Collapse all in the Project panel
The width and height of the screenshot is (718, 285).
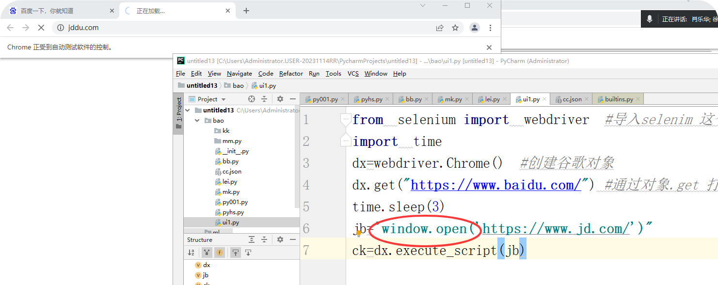click(264, 99)
